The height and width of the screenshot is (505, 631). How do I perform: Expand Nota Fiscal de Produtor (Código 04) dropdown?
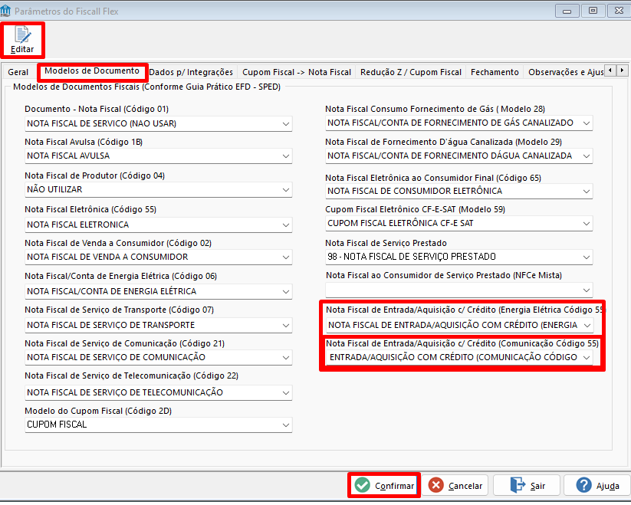click(x=286, y=190)
